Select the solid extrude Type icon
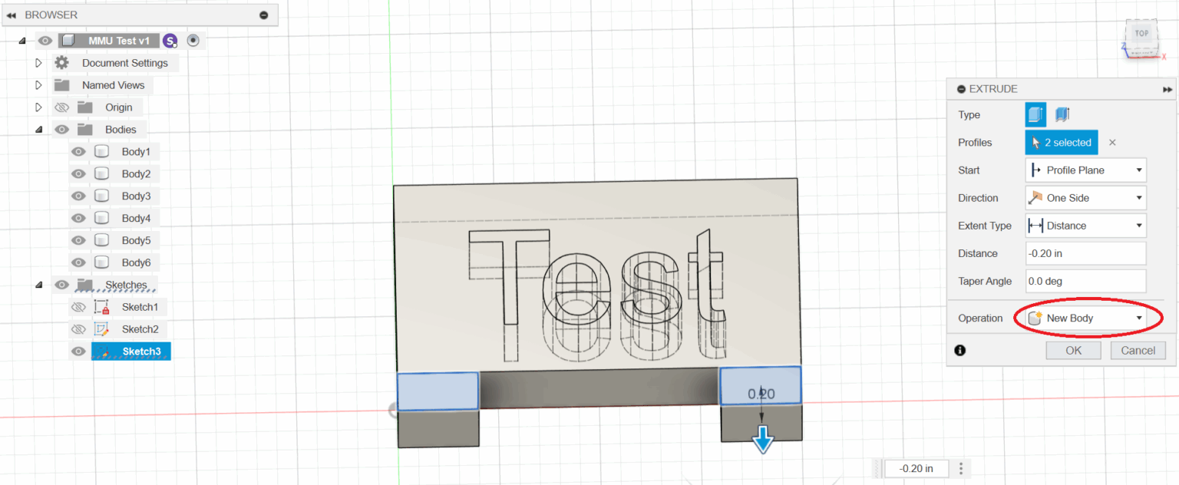Image resolution: width=1179 pixels, height=485 pixels. (x=1035, y=114)
